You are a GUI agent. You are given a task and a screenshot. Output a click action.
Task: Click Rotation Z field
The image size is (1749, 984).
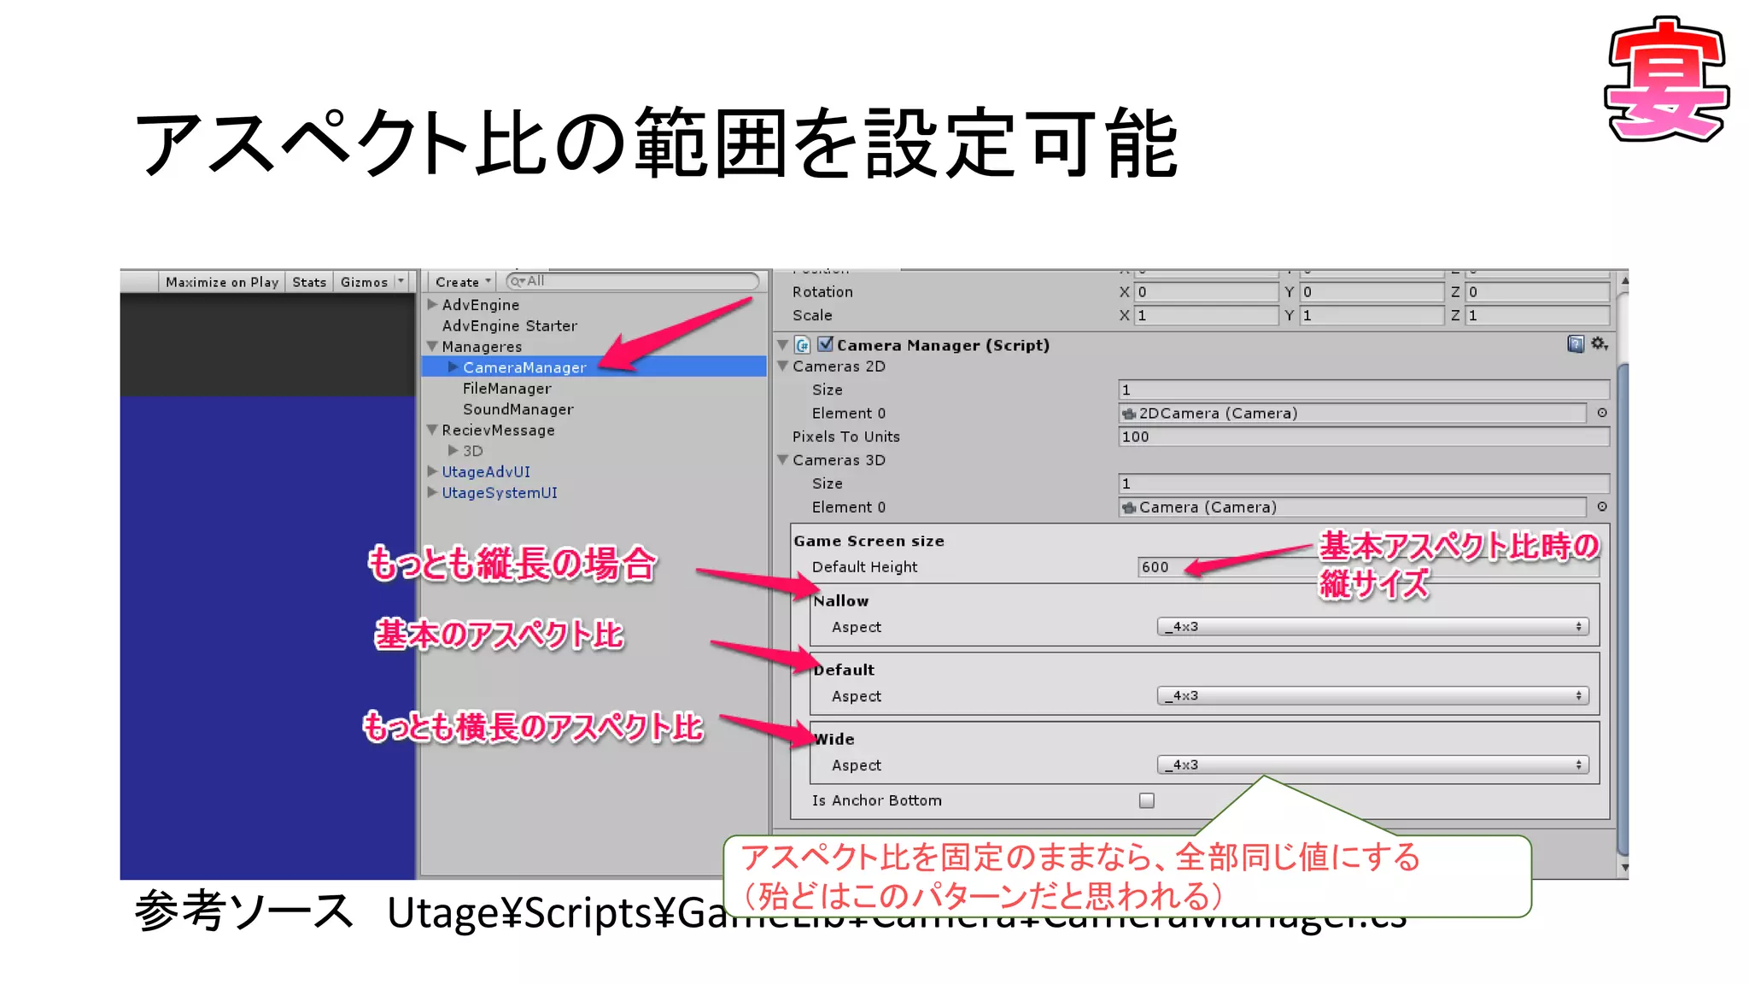coord(1537,292)
